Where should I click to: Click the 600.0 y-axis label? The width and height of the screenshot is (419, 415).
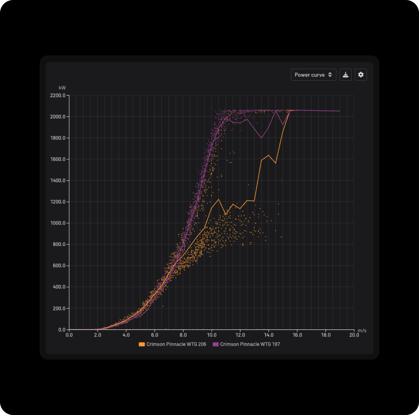click(x=59, y=266)
